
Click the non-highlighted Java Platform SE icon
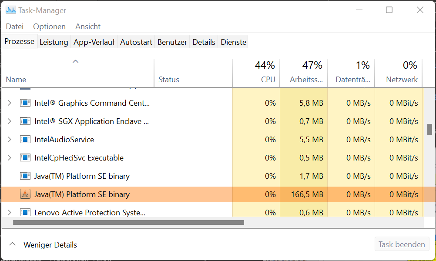(25, 176)
